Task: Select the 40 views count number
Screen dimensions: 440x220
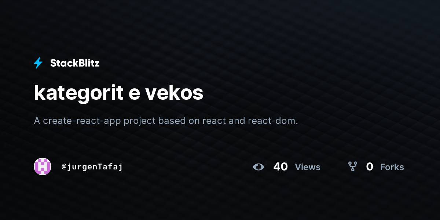Action: [x=280, y=167]
